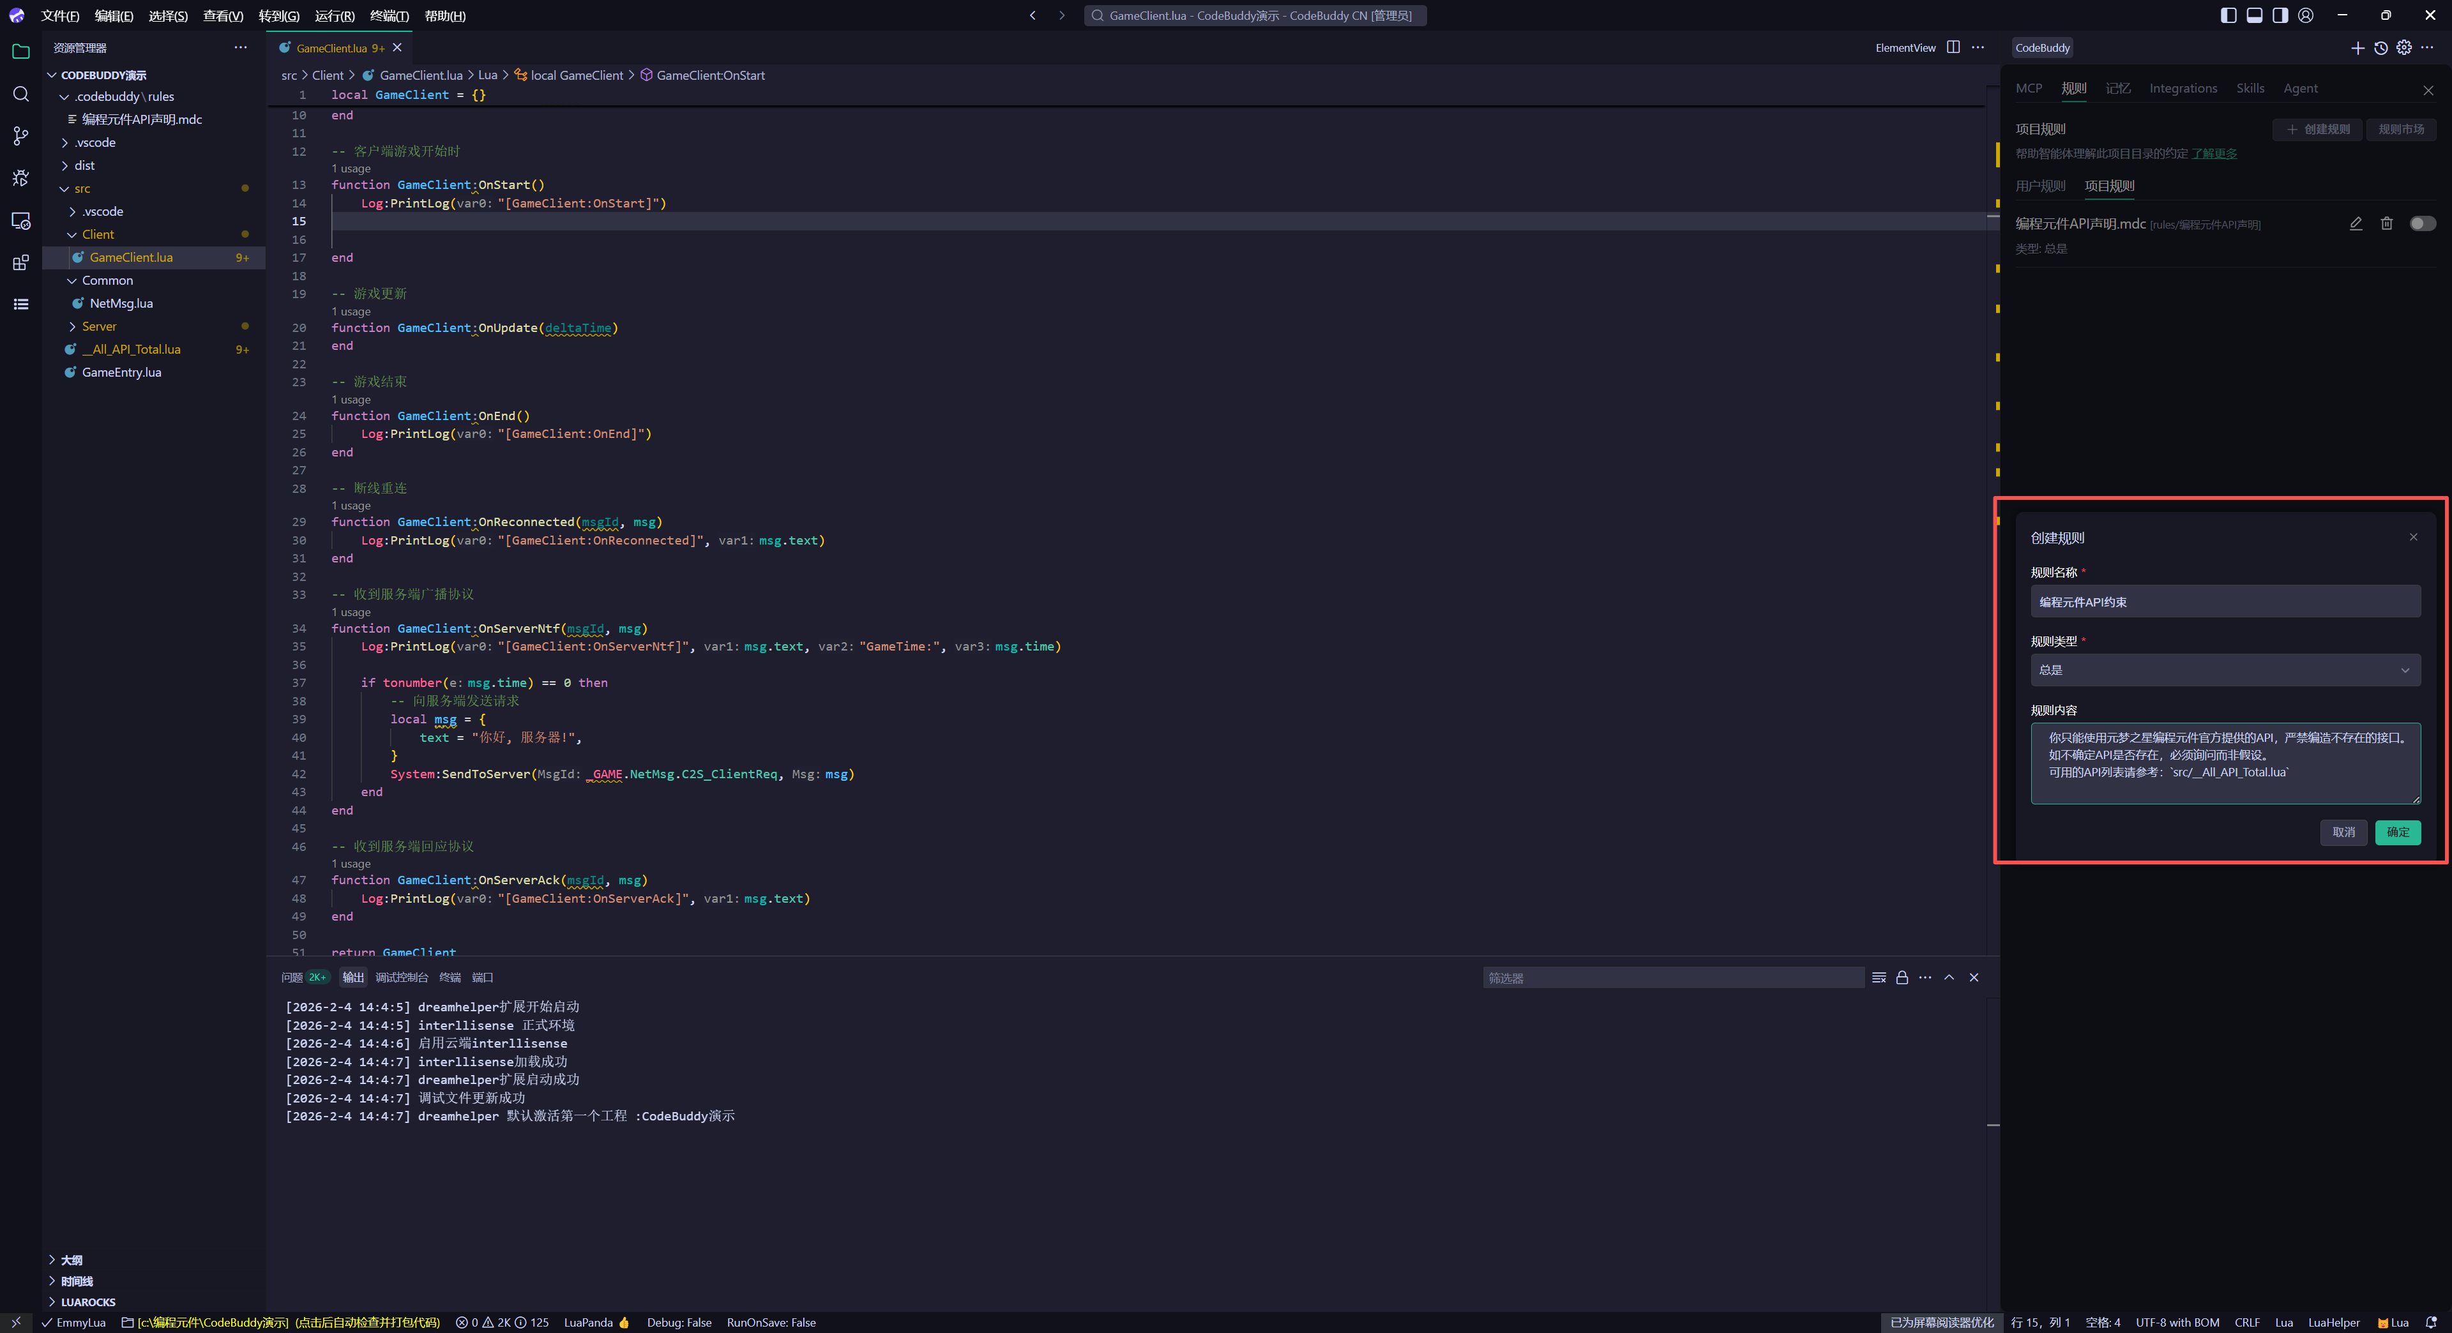
Task: Open the 了解更多 link
Action: (2214, 153)
